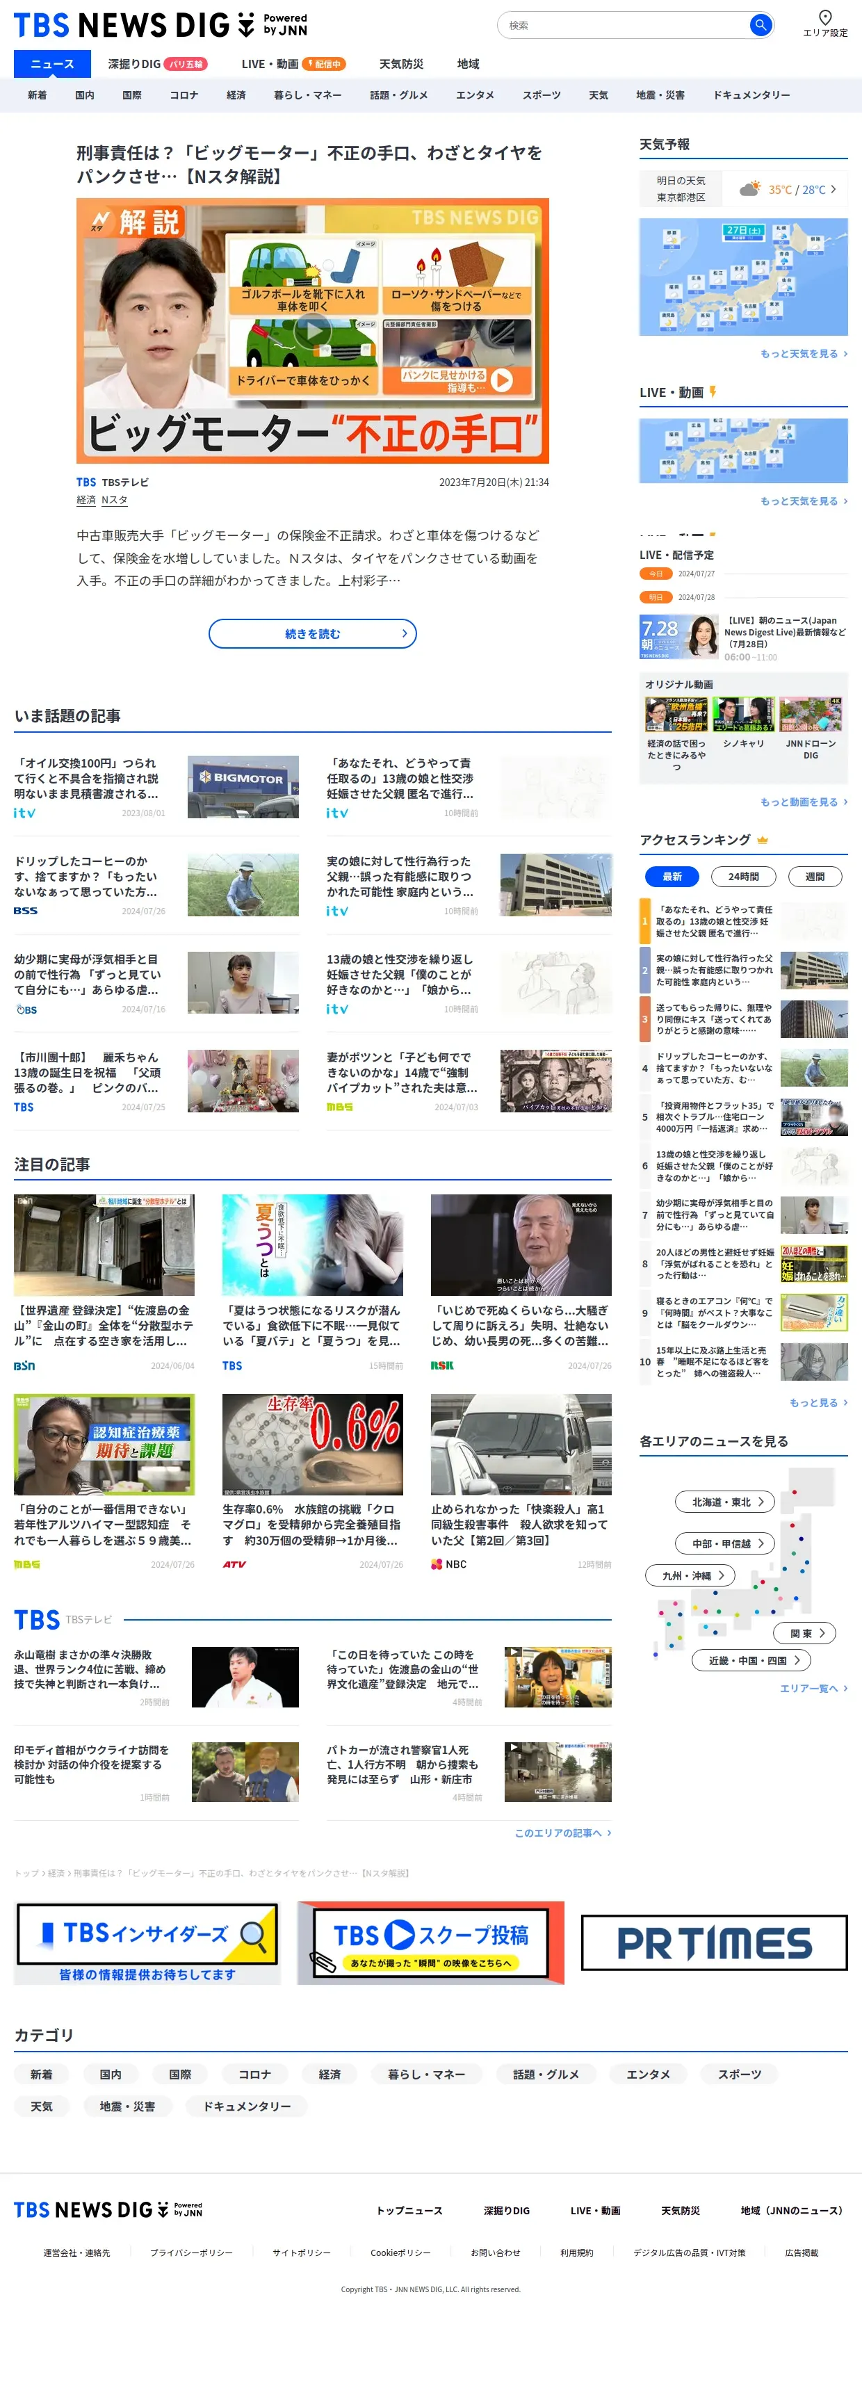Open the 生存率0.6% クロマグロ article thumbnail
This screenshot has height=2386, width=862.
coord(312,1444)
